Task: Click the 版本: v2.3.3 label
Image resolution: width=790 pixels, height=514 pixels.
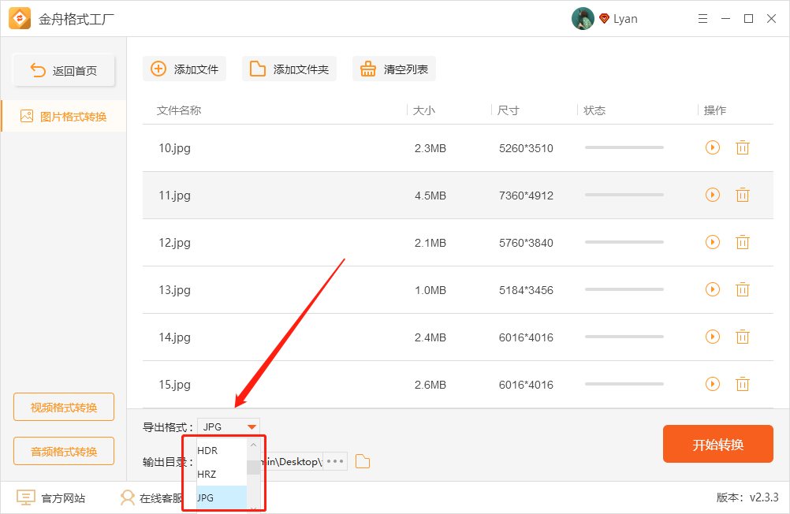Action: (x=747, y=497)
